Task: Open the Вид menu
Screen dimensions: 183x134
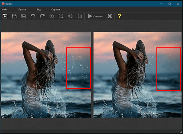Action: pyautogui.click(x=39, y=10)
